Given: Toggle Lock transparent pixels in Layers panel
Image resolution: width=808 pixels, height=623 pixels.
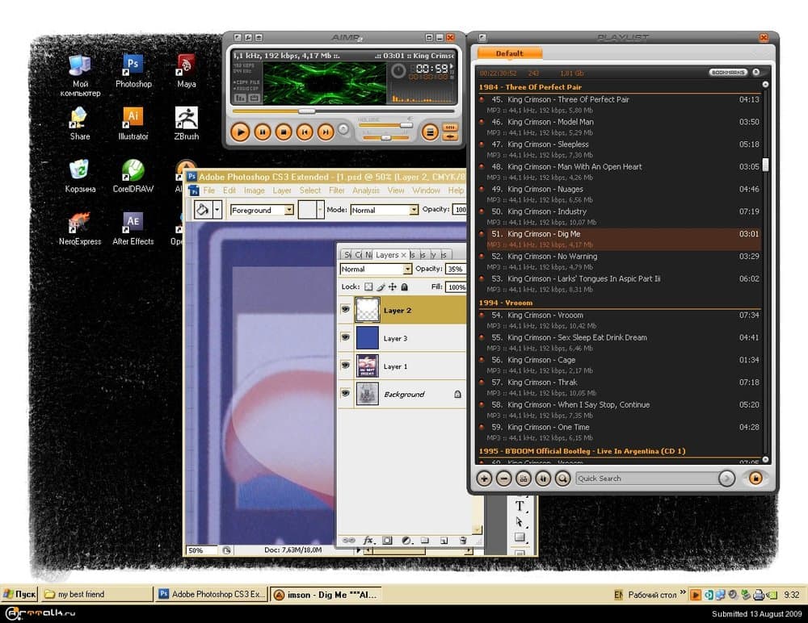Looking at the screenshot, I should tap(368, 286).
